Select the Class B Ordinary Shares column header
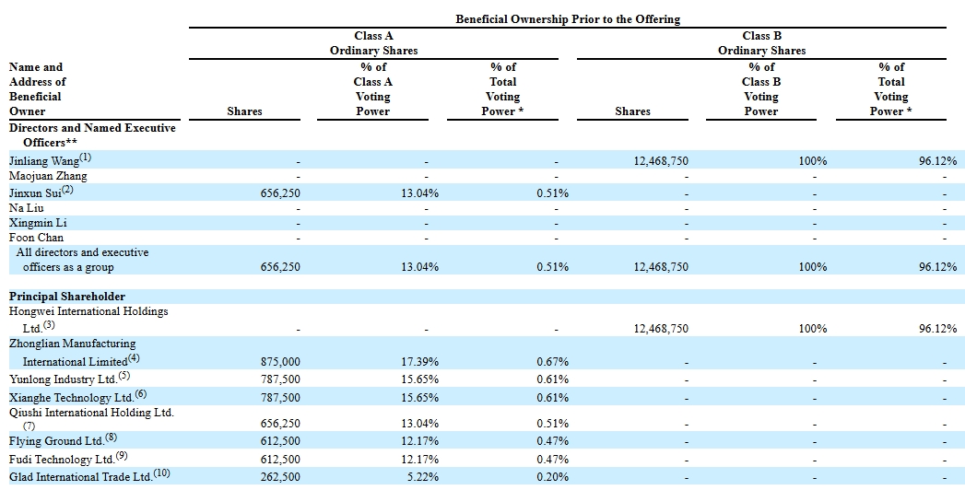Screen dimensions: 965x490 pos(761,43)
